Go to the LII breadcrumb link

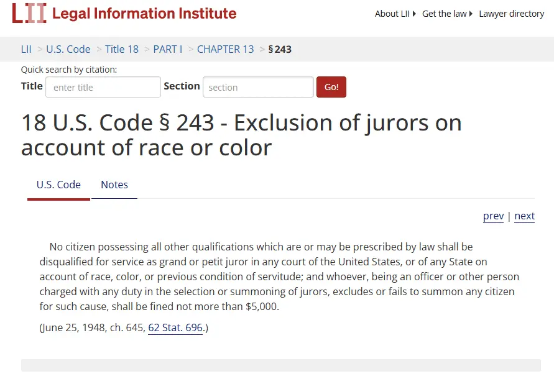[x=26, y=49]
